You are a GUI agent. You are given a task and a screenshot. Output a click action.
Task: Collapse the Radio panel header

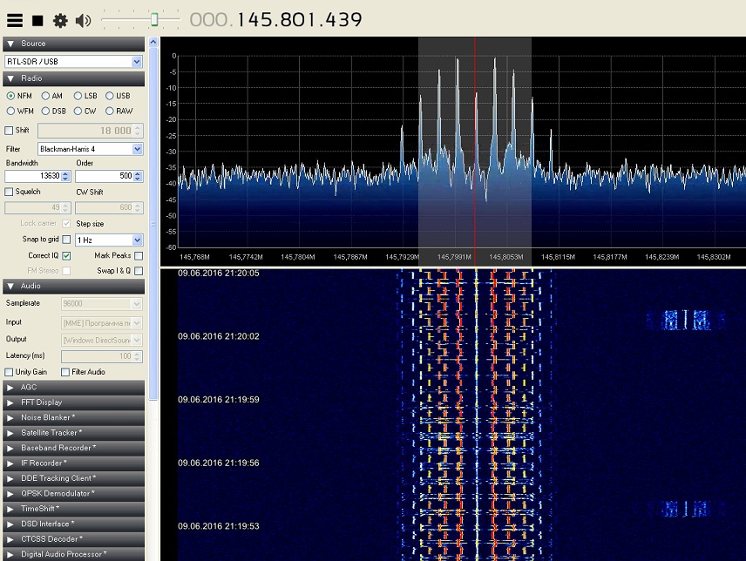pyautogui.click(x=74, y=78)
